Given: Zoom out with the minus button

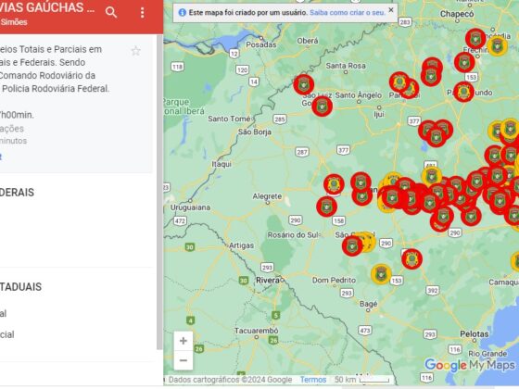Looking at the screenshot, I should 184,360.
